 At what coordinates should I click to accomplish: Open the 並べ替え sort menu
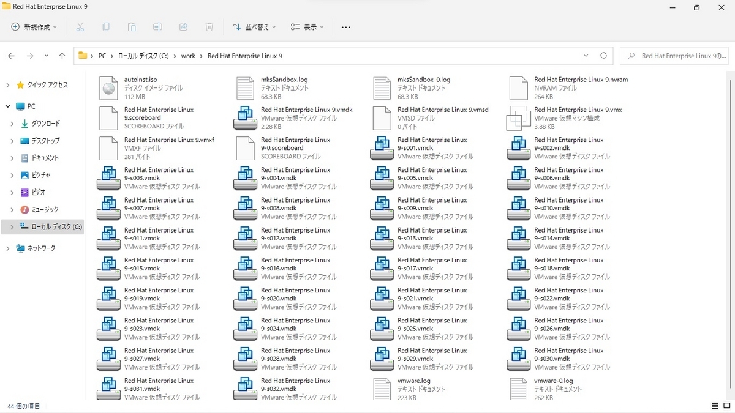254,27
